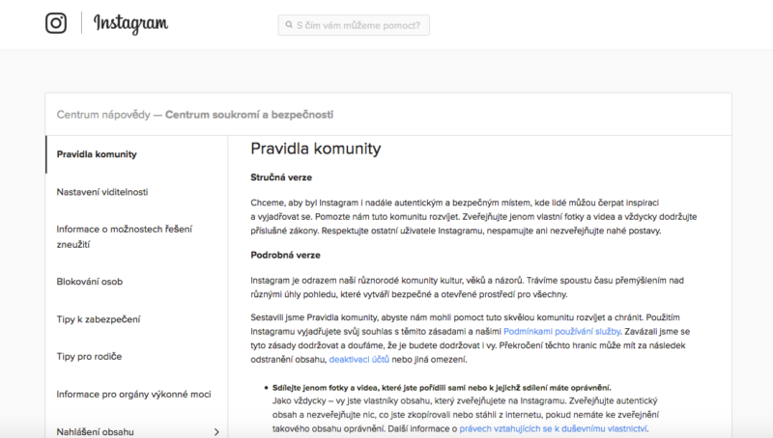
Task: Open Tipy pro rodiče sidebar item
Action: pyautogui.click(x=89, y=356)
